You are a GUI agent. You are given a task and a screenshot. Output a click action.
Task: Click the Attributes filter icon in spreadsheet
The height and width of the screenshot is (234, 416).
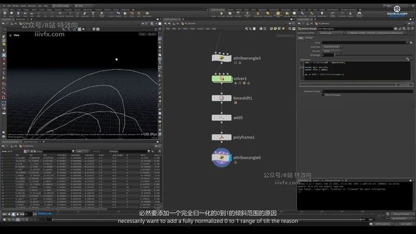[149, 151]
